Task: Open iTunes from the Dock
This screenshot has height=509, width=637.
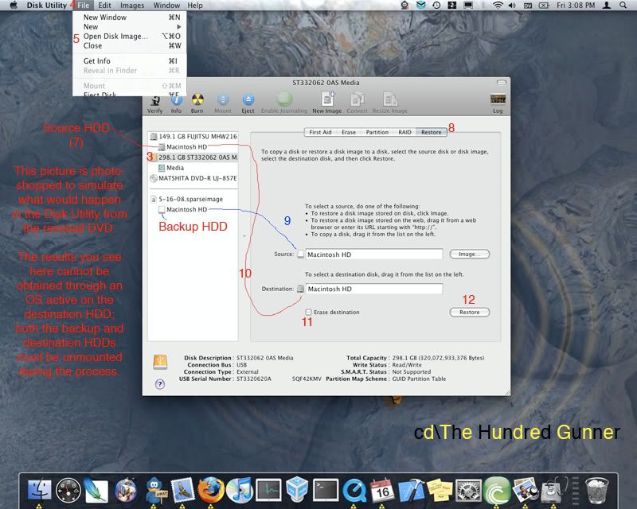Action: click(x=240, y=490)
